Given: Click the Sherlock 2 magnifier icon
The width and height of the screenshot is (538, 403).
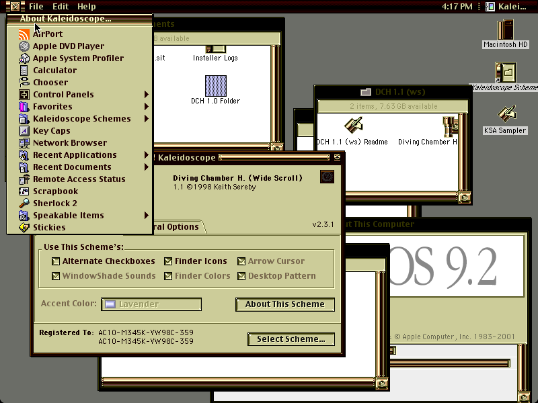Looking at the screenshot, I should pyautogui.click(x=24, y=204).
